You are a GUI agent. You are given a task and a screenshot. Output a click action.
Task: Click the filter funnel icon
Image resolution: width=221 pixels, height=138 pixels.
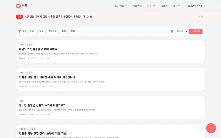[x=20, y=31]
